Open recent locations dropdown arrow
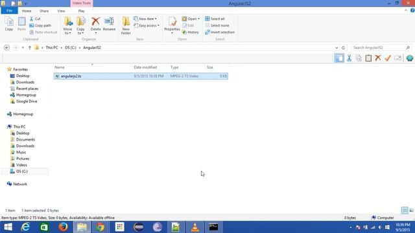 pos(23,47)
